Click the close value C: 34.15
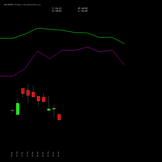162x162 pixels. [x=57, y=8]
